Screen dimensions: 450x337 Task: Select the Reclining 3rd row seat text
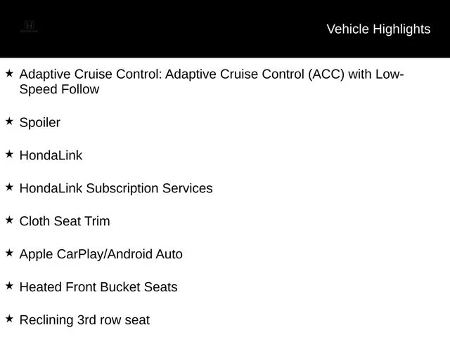(x=84, y=320)
